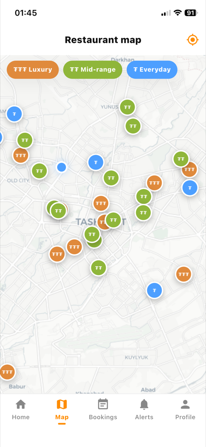This screenshot has width=206, height=447.
Task: Select mid-range marker below central everyday pin
Action: click(x=111, y=178)
